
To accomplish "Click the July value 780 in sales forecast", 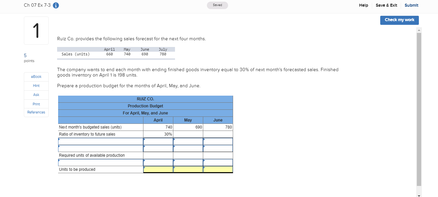I will coord(163,54).
